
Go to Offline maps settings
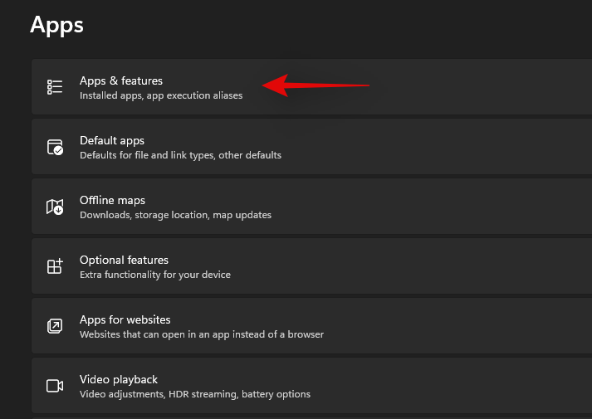click(x=112, y=200)
